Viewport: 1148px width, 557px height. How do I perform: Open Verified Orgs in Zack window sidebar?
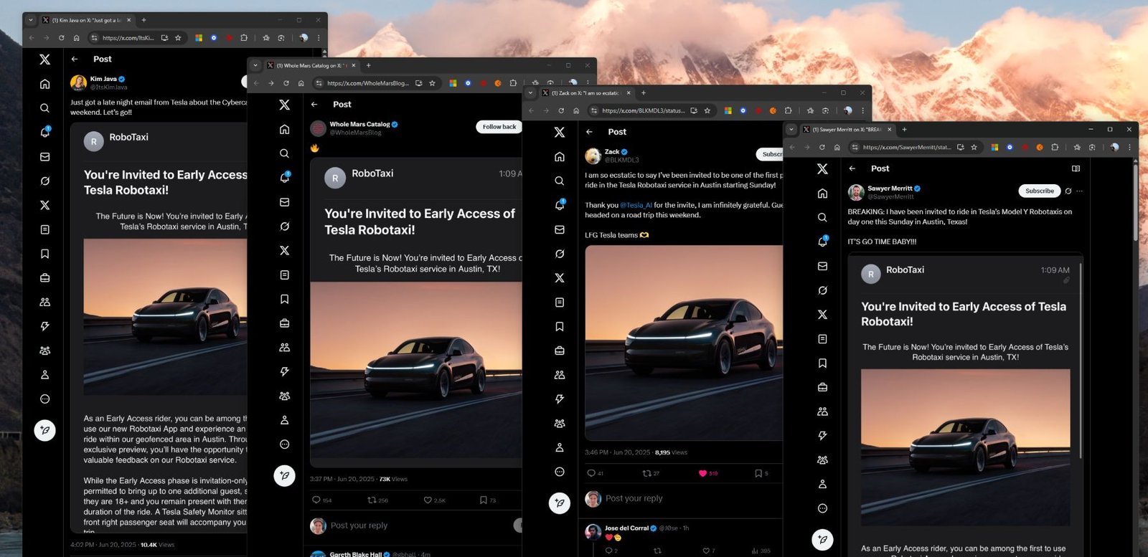pyautogui.click(x=560, y=423)
